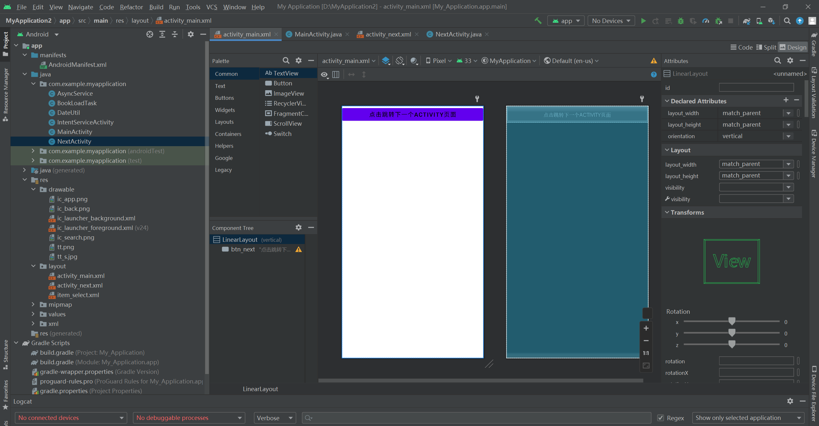Viewport: 819px width, 426px height.
Task: Click the orientation rotate icon in the design toolbar
Action: [x=399, y=61]
